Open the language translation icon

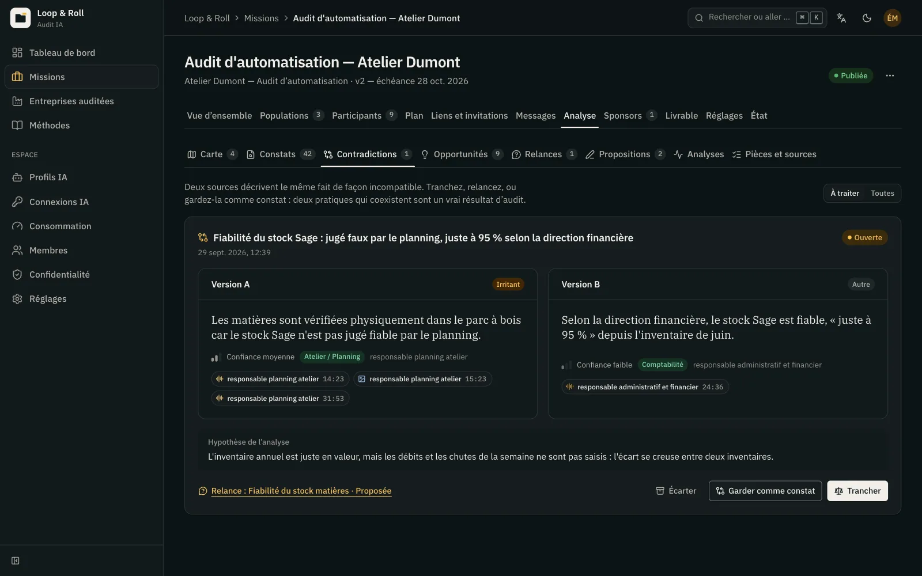841,18
